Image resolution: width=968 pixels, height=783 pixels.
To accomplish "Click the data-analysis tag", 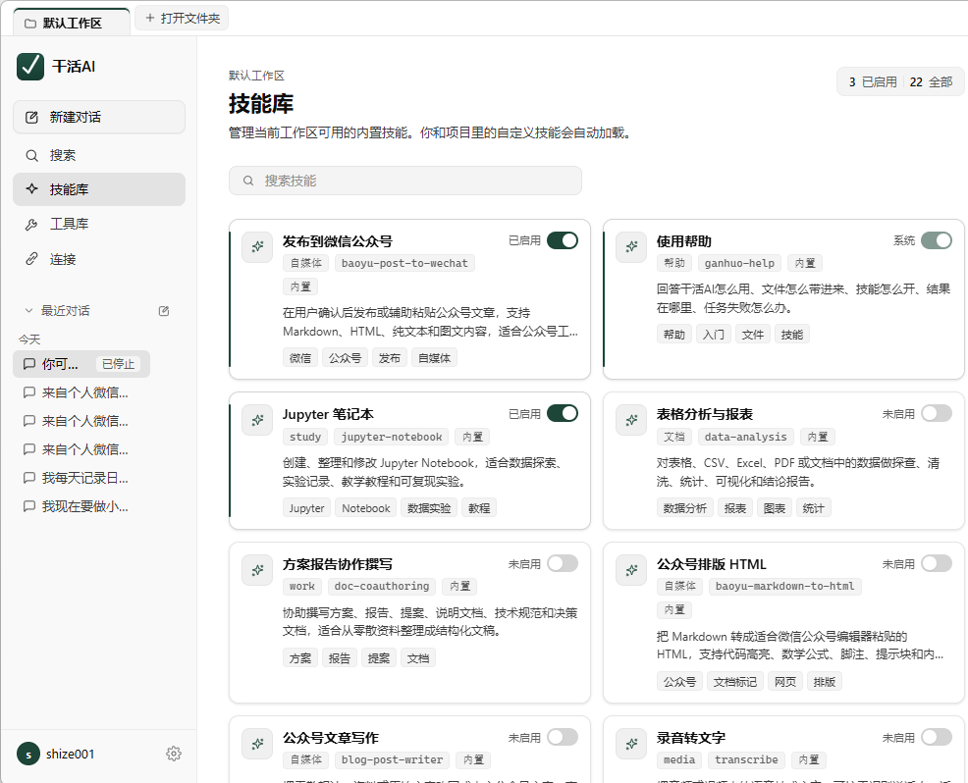I will point(745,437).
